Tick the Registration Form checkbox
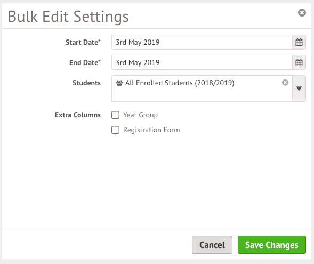Viewport: 314px width, 264px height. 115,130
